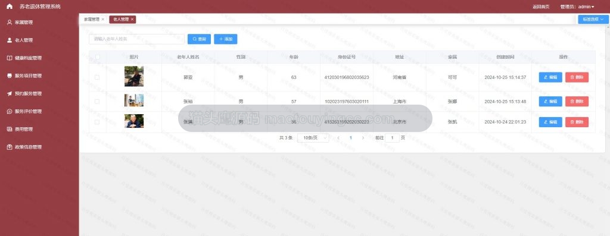Click the 老年人姓名 column header

coord(188,57)
